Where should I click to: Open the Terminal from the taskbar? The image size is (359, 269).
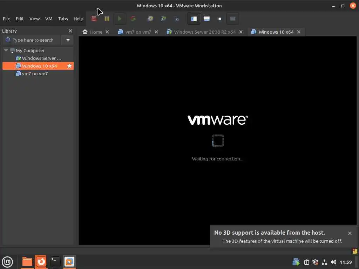pos(55,262)
